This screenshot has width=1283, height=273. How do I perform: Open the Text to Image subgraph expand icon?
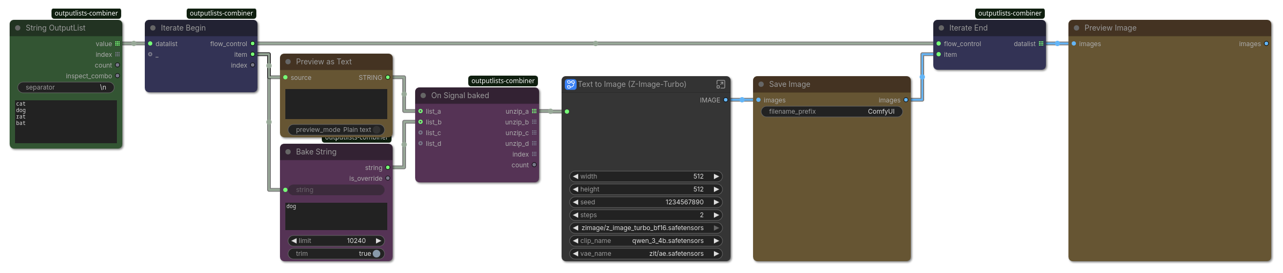(x=720, y=84)
